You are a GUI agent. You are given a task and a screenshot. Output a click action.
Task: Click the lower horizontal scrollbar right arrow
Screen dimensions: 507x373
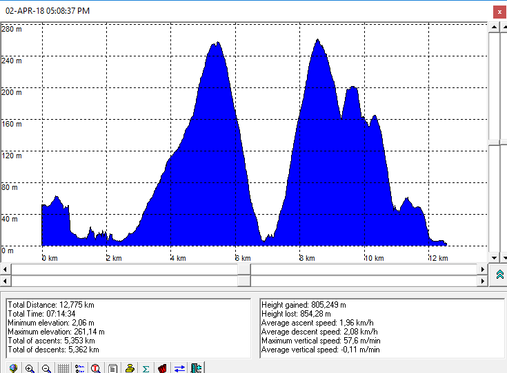click(x=484, y=281)
